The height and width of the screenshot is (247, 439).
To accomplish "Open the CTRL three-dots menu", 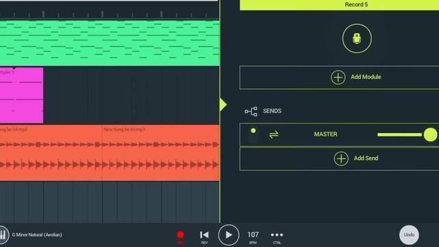I will point(277,237).
